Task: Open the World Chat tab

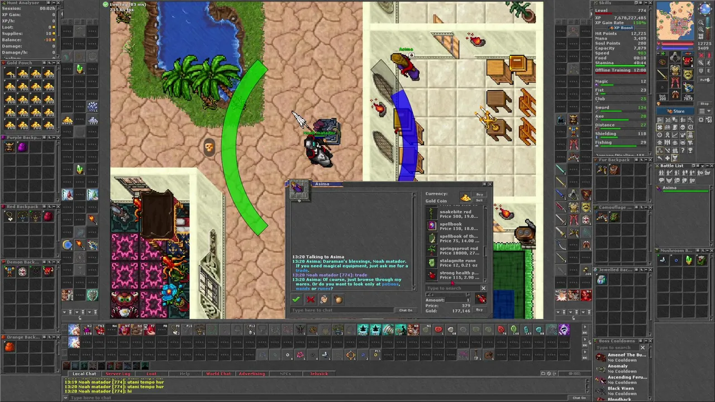Action: (x=218, y=374)
